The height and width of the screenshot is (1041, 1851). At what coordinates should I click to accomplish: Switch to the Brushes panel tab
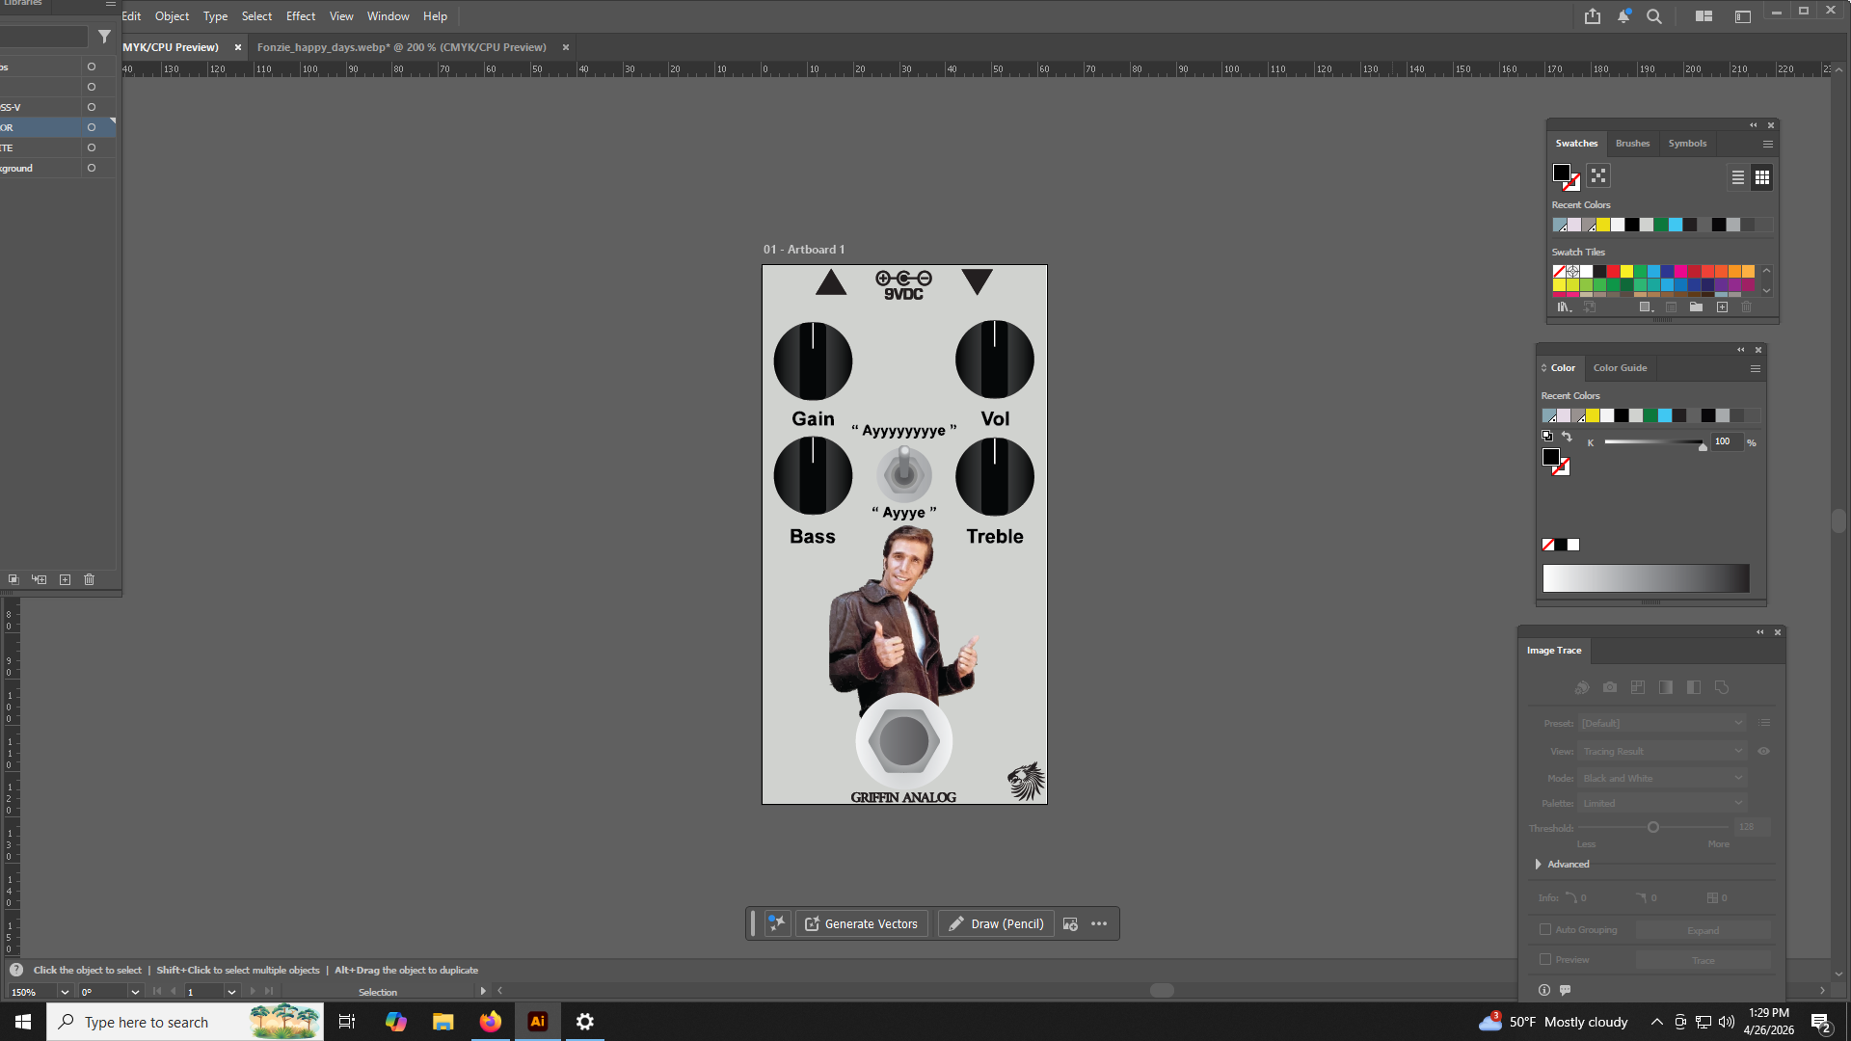coord(1632,144)
